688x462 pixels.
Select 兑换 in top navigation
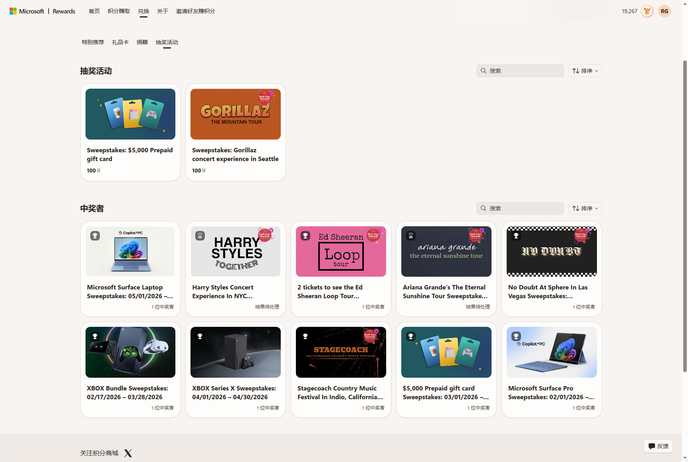(144, 11)
